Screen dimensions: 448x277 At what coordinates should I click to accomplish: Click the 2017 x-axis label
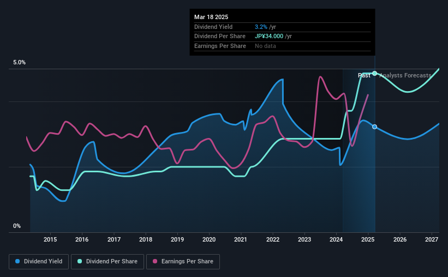point(114,239)
